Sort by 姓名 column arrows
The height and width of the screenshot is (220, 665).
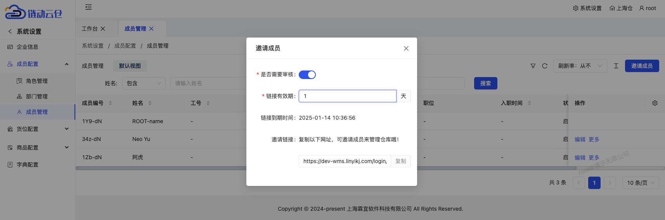pyautogui.click(x=150, y=103)
